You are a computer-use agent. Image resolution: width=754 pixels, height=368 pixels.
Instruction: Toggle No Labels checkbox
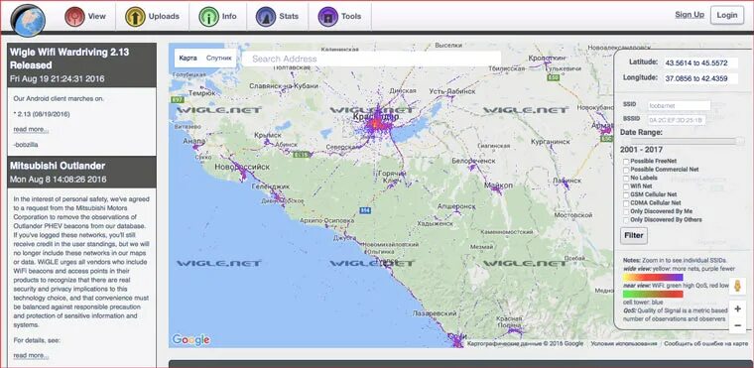(x=626, y=178)
